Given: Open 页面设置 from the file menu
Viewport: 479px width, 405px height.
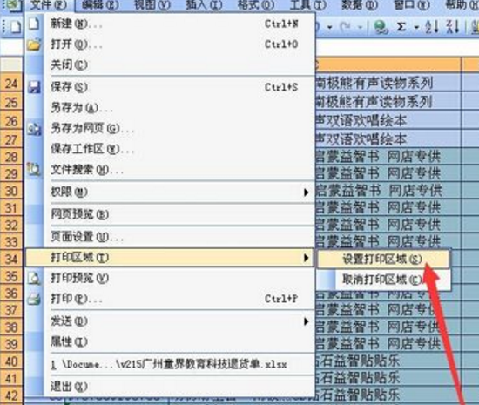Looking at the screenshot, I should [170, 237].
